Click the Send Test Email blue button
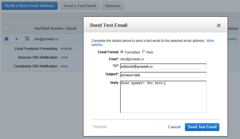This screenshot has width=240, height=139. 202,127
